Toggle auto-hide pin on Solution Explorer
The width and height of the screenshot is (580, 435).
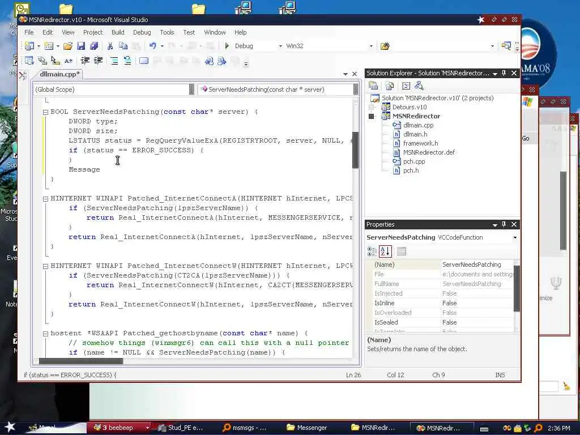(x=504, y=73)
